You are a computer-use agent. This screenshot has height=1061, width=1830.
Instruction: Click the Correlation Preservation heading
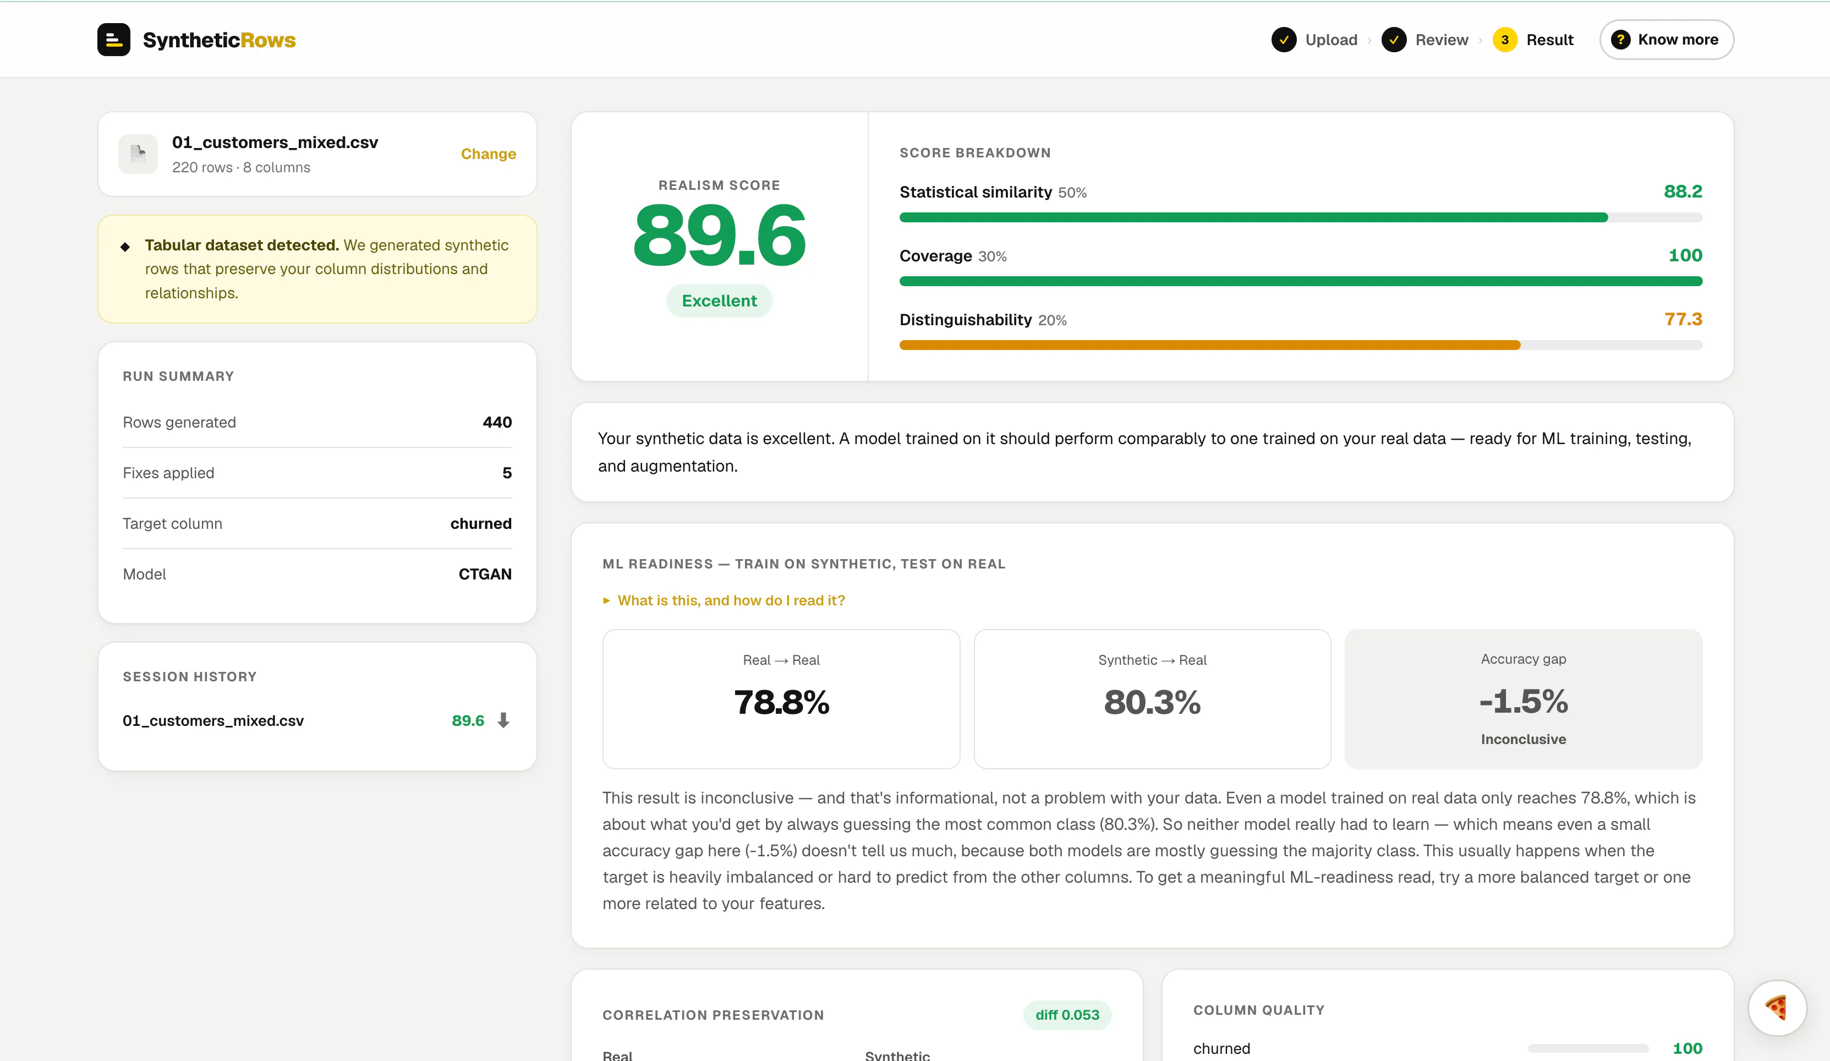(713, 1015)
